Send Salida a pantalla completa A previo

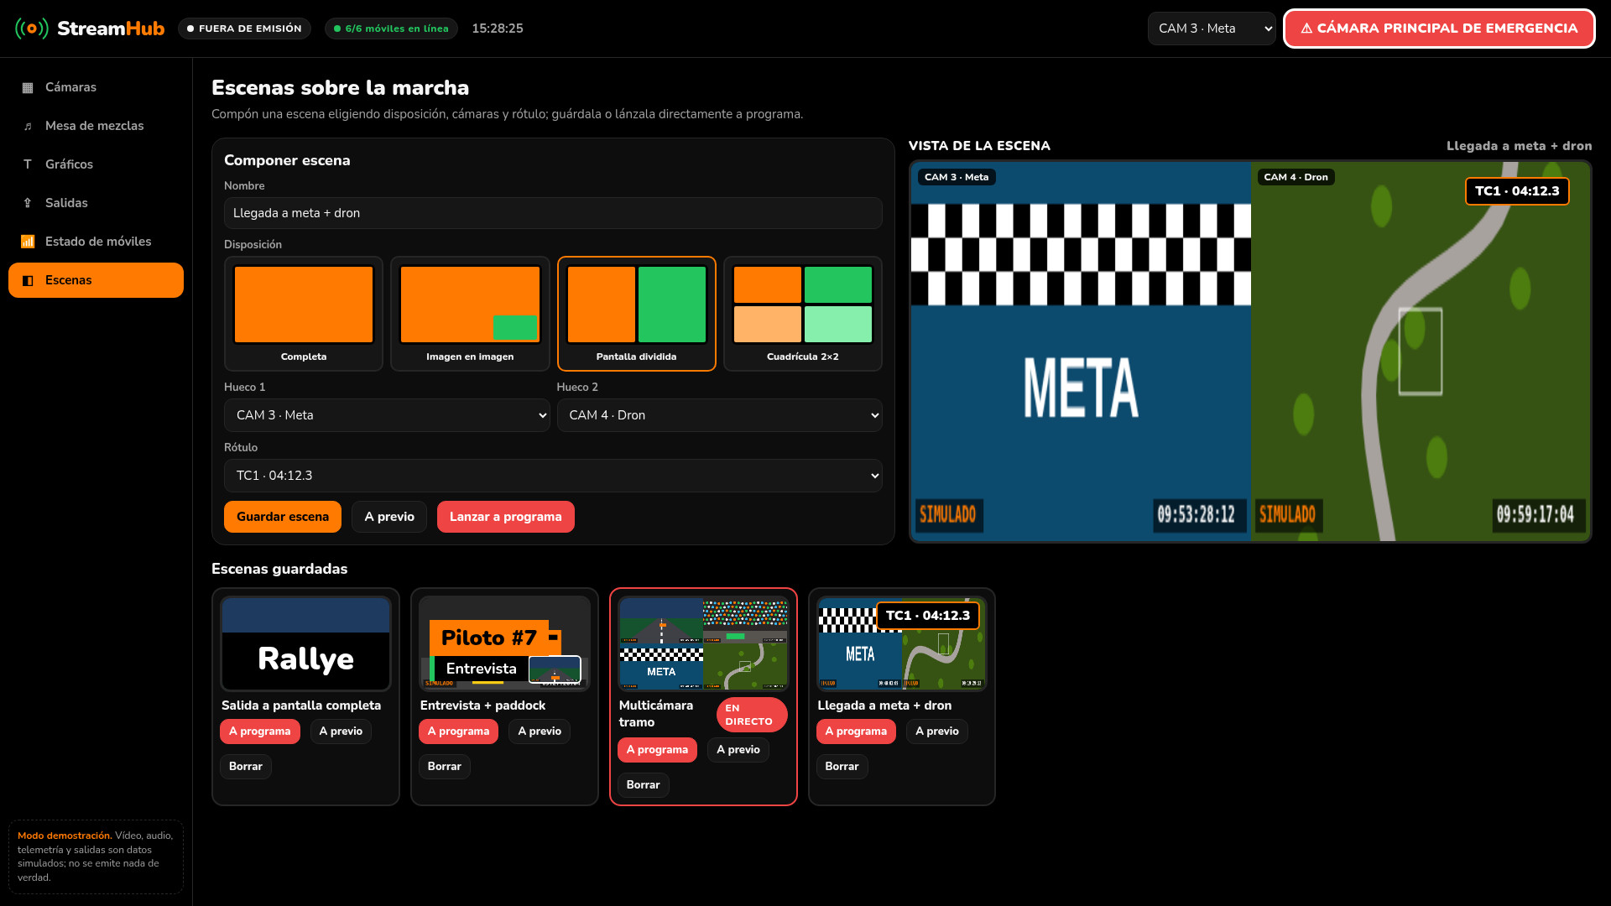coord(341,732)
